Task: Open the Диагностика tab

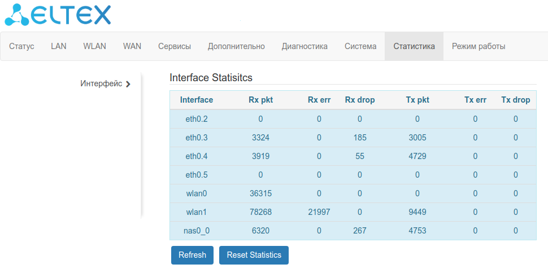Action: click(x=305, y=46)
